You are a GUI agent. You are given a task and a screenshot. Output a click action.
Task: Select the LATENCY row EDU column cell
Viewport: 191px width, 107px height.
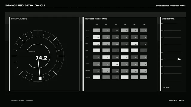tap(96, 71)
